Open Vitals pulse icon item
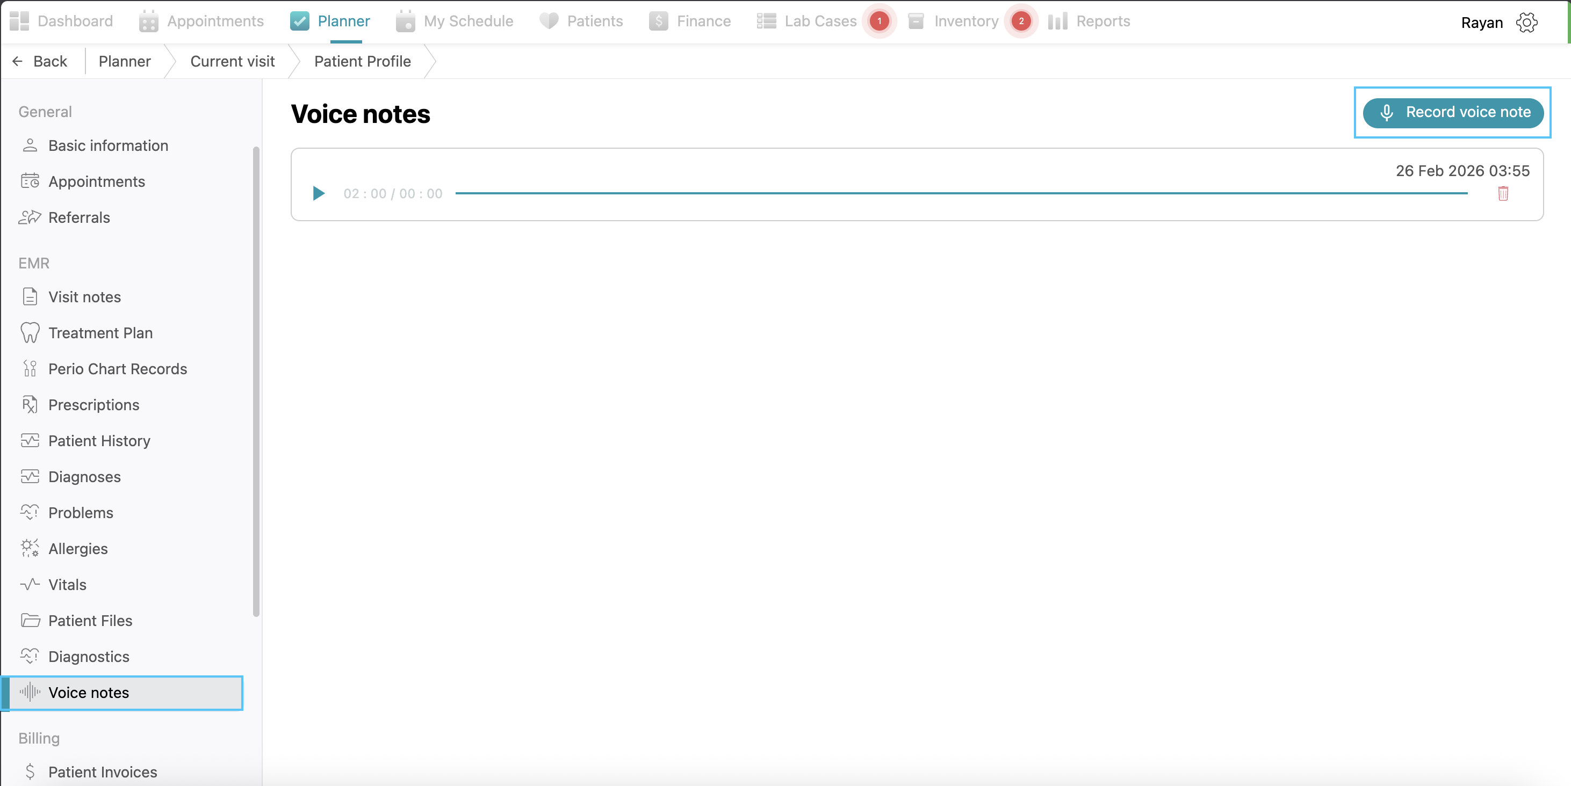The width and height of the screenshot is (1571, 786). click(30, 584)
